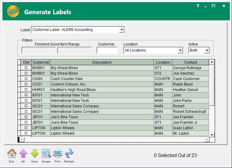Viewport: 232px width, 168px height.
Task: Preview labels with the Screen icon
Action: pyautogui.click(x=46, y=153)
